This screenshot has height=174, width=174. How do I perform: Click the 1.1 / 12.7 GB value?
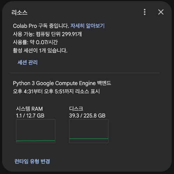point(30,116)
